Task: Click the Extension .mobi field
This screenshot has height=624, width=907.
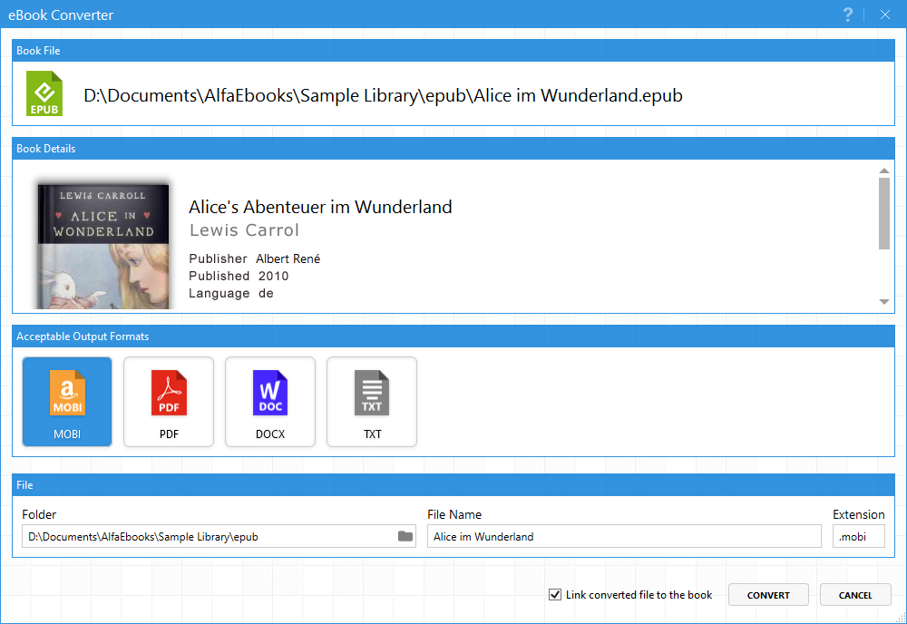Action: pyautogui.click(x=858, y=536)
